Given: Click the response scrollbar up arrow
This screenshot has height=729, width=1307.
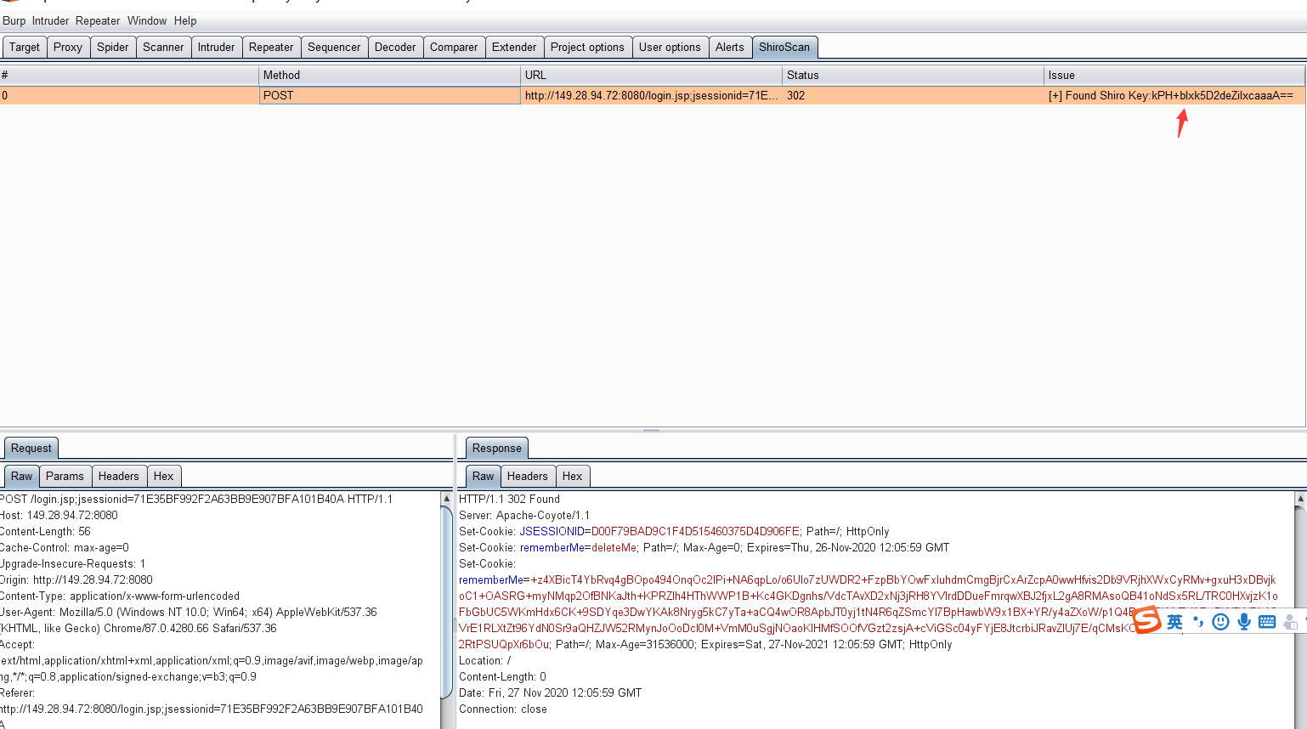Looking at the screenshot, I should [1300, 498].
